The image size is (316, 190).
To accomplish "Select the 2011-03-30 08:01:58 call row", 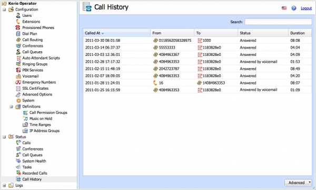I will point(197,41).
